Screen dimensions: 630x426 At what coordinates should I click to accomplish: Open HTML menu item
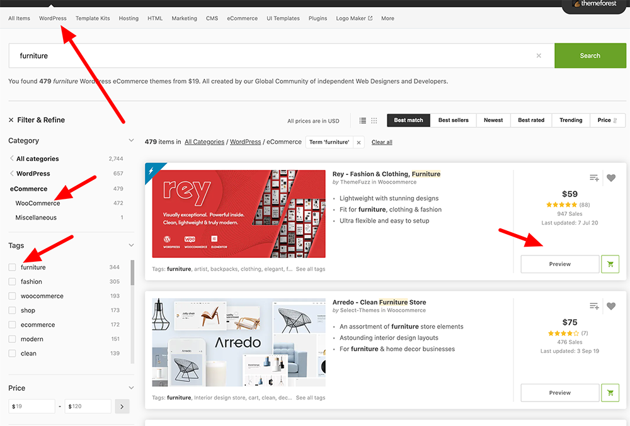point(155,18)
